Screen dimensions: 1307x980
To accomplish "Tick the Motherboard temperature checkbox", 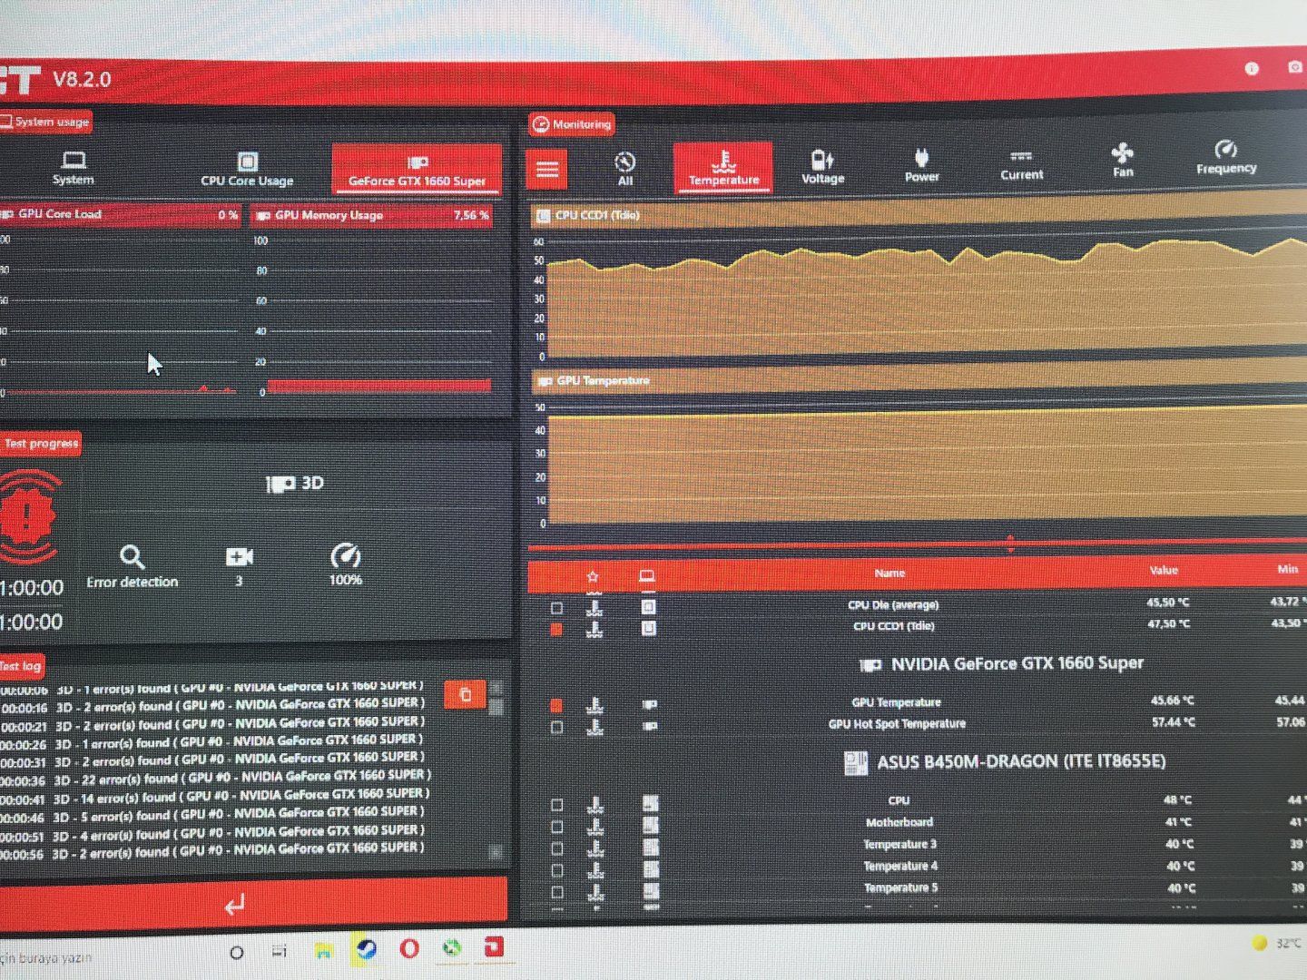I will 556,827.
